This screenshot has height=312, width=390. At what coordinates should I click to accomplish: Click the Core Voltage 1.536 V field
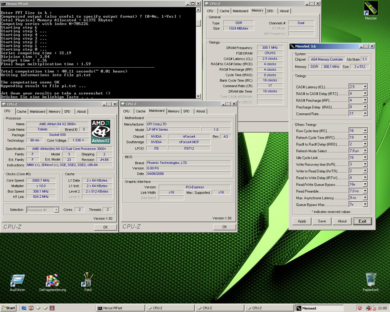tap(79, 140)
